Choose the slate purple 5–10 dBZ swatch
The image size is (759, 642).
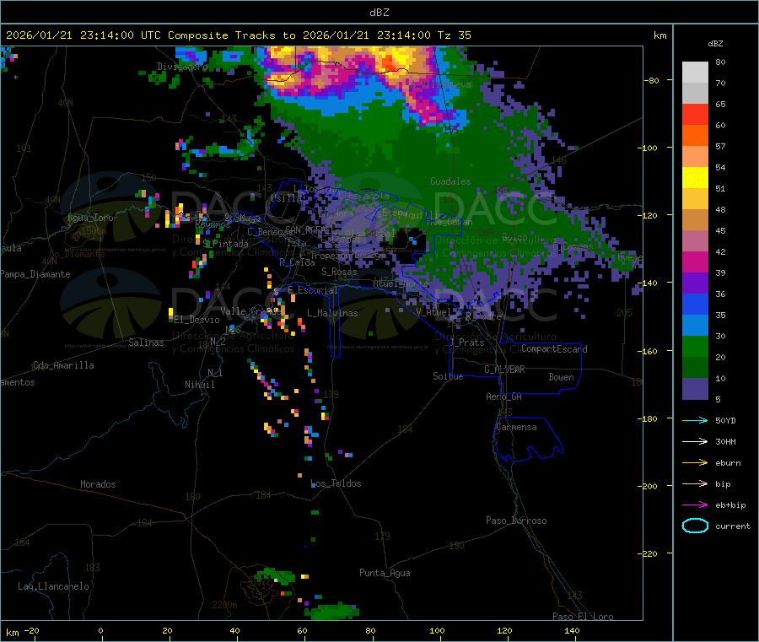tap(695, 388)
